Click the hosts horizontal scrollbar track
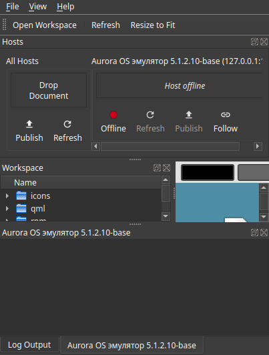 [x=170, y=146]
